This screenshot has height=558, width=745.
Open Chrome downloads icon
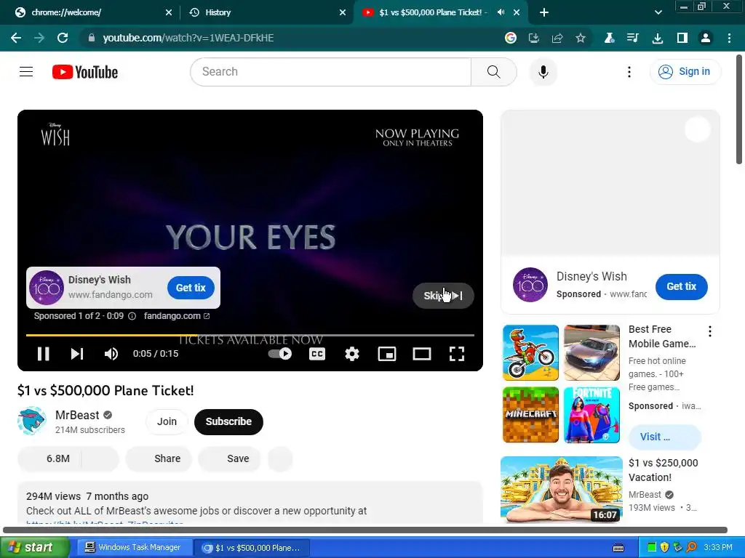click(658, 38)
